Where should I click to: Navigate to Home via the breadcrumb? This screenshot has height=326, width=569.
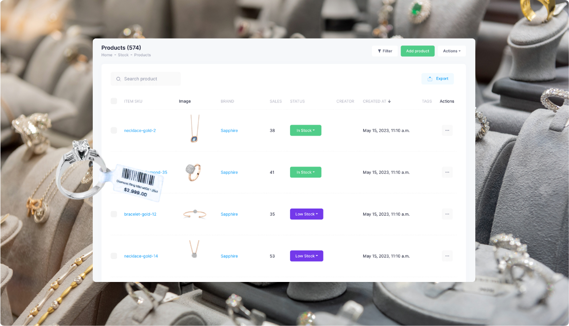point(107,55)
